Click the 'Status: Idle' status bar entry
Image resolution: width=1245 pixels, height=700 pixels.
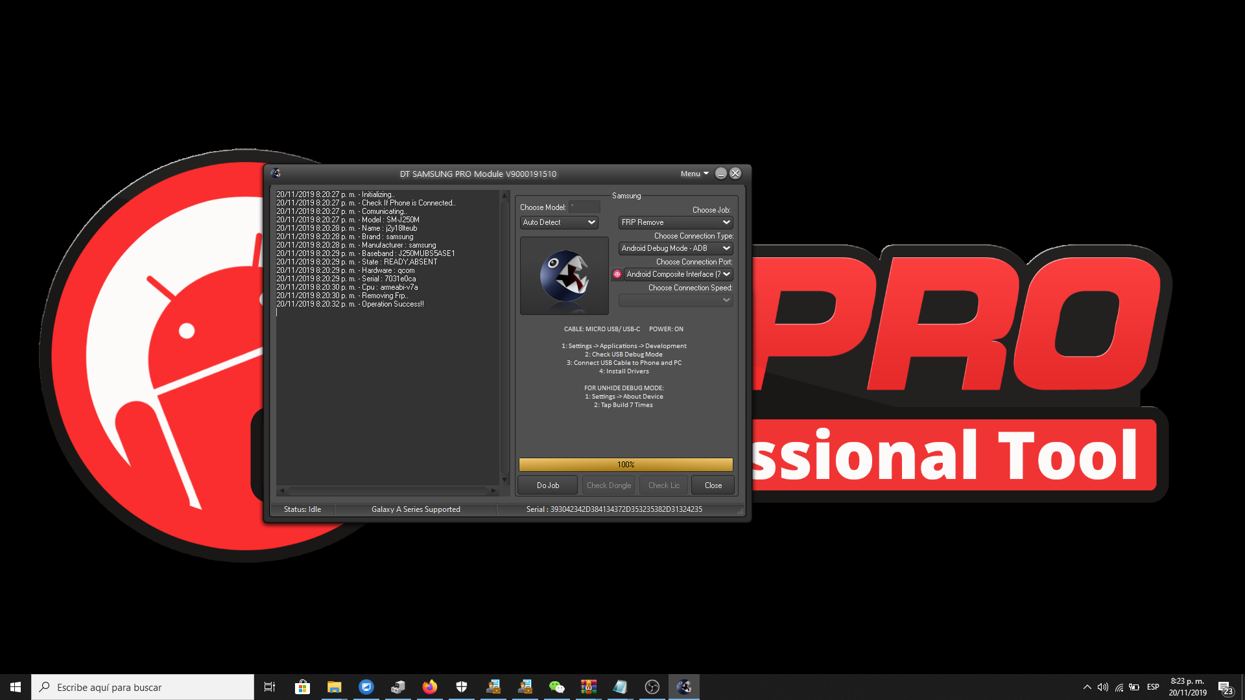coord(302,509)
